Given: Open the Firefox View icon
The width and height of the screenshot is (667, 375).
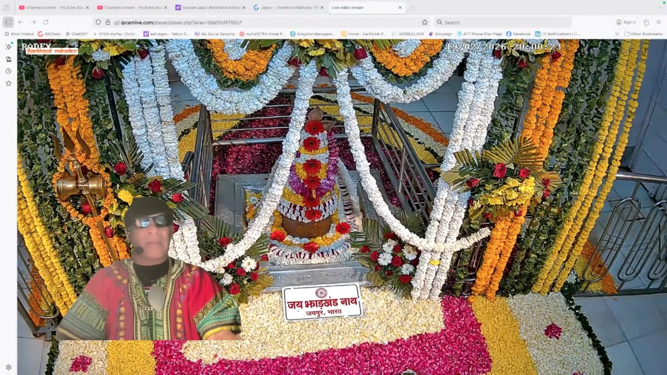Looking at the screenshot, I should (7, 8).
